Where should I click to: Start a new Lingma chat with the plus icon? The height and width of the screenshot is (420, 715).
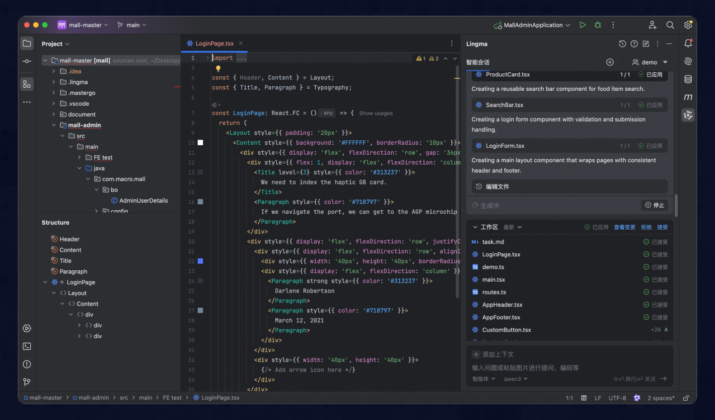pos(610,62)
